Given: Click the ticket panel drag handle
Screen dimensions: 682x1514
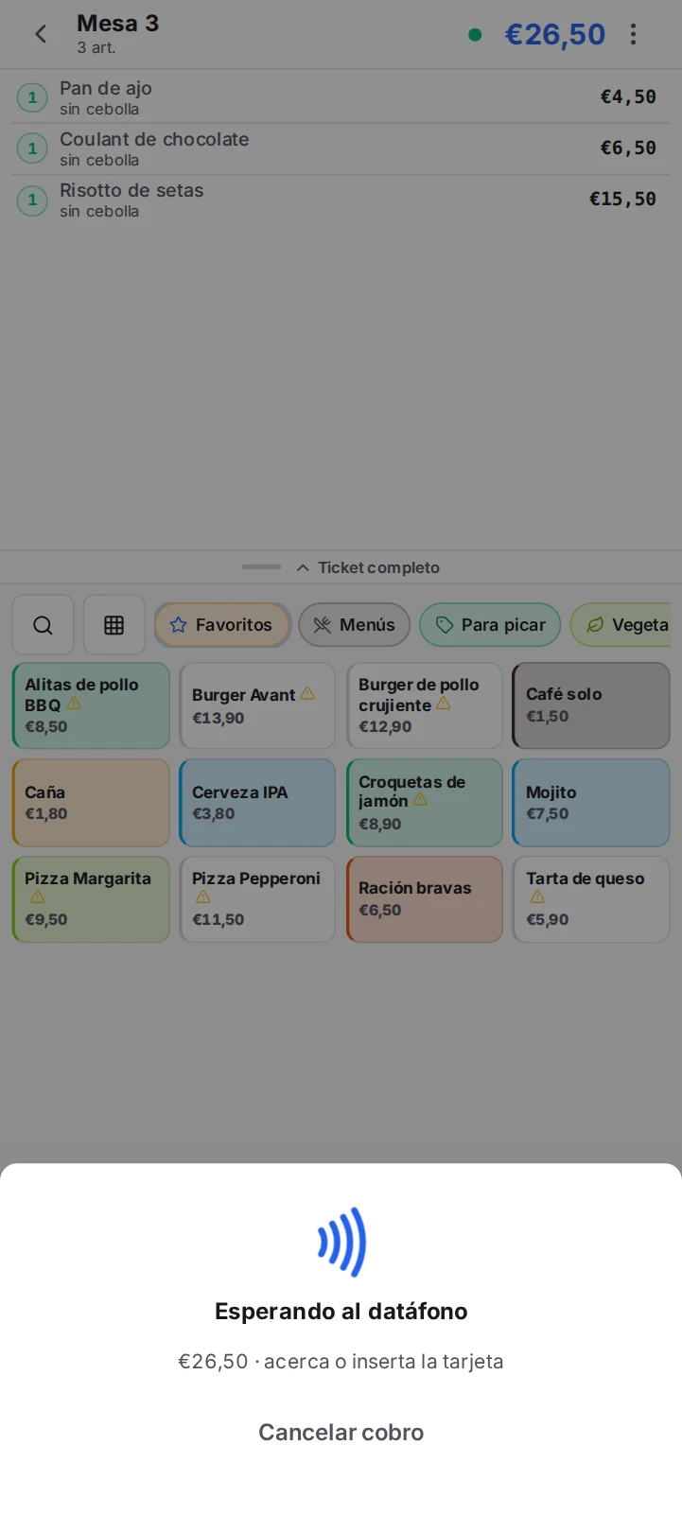Looking at the screenshot, I should (x=261, y=566).
